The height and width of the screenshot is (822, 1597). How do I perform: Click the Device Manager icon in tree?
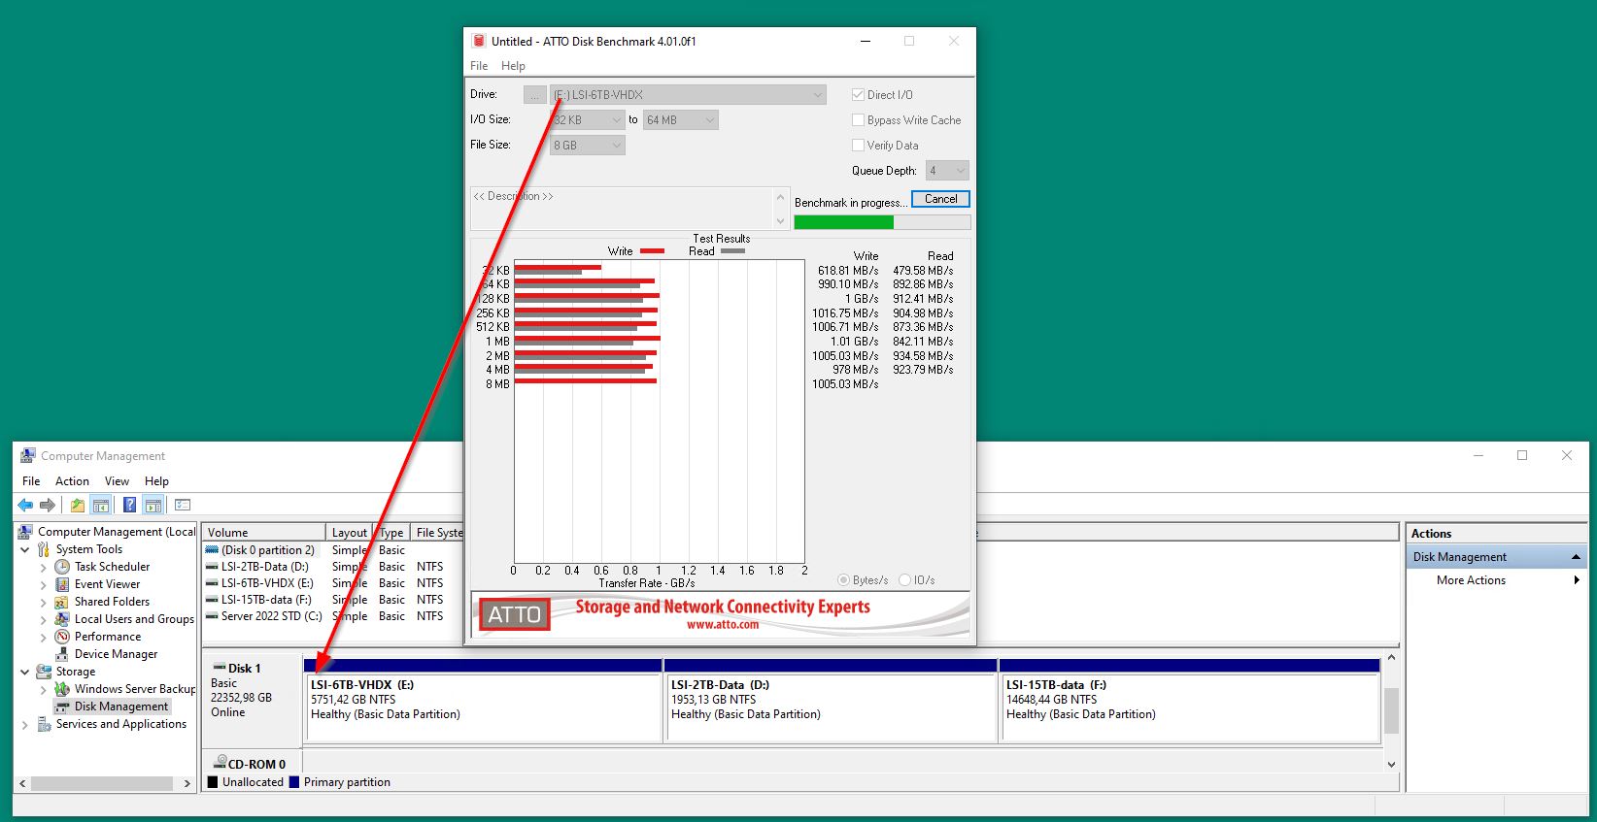62,654
